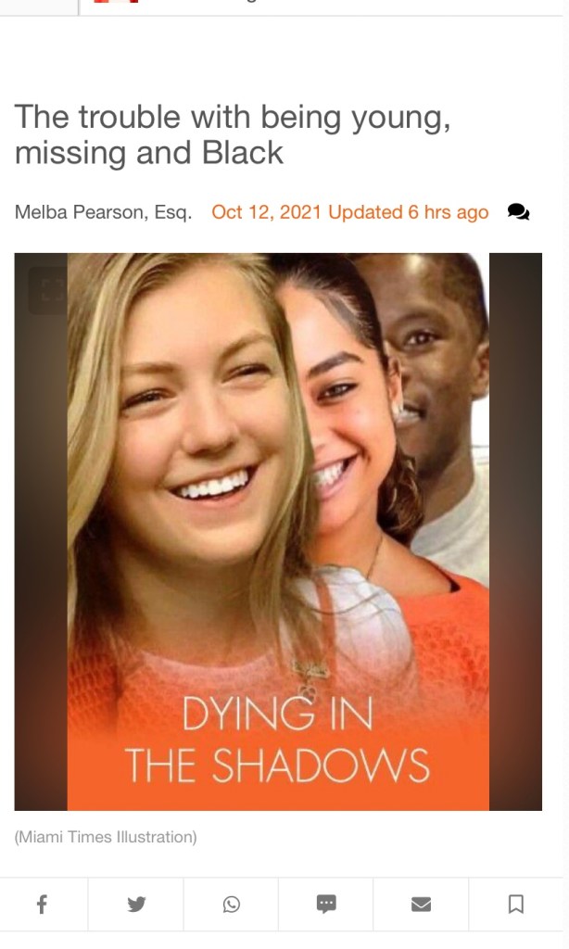Image resolution: width=569 pixels, height=949 pixels.
Task: Select the partially visible tab at top left
Action: (x=39, y=7)
